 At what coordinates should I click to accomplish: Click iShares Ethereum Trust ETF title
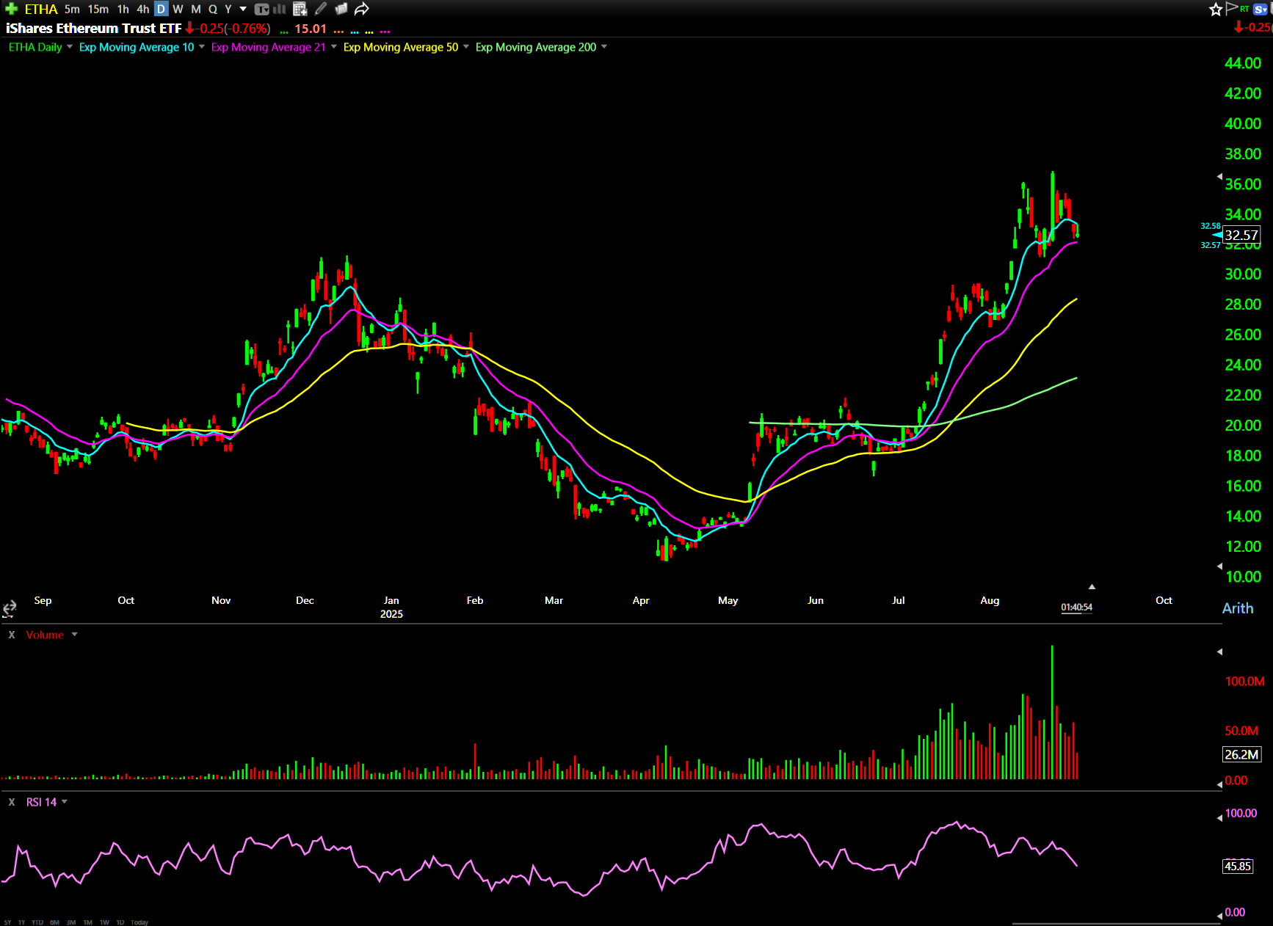[x=93, y=28]
